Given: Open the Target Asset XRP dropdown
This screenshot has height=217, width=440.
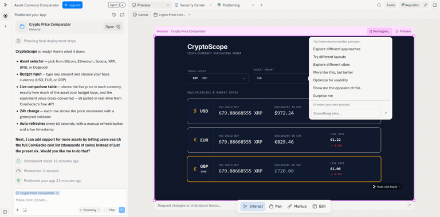Looking at the screenshot, I should coord(218,78).
